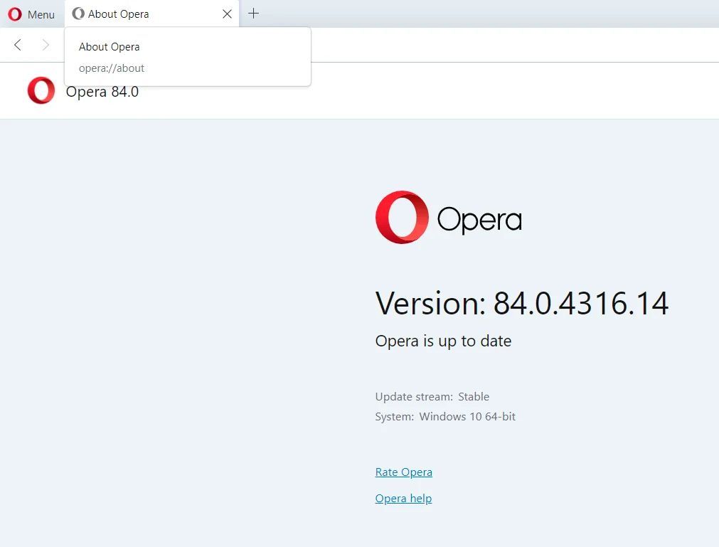Click the opera://about URL in tooltip

[112, 68]
